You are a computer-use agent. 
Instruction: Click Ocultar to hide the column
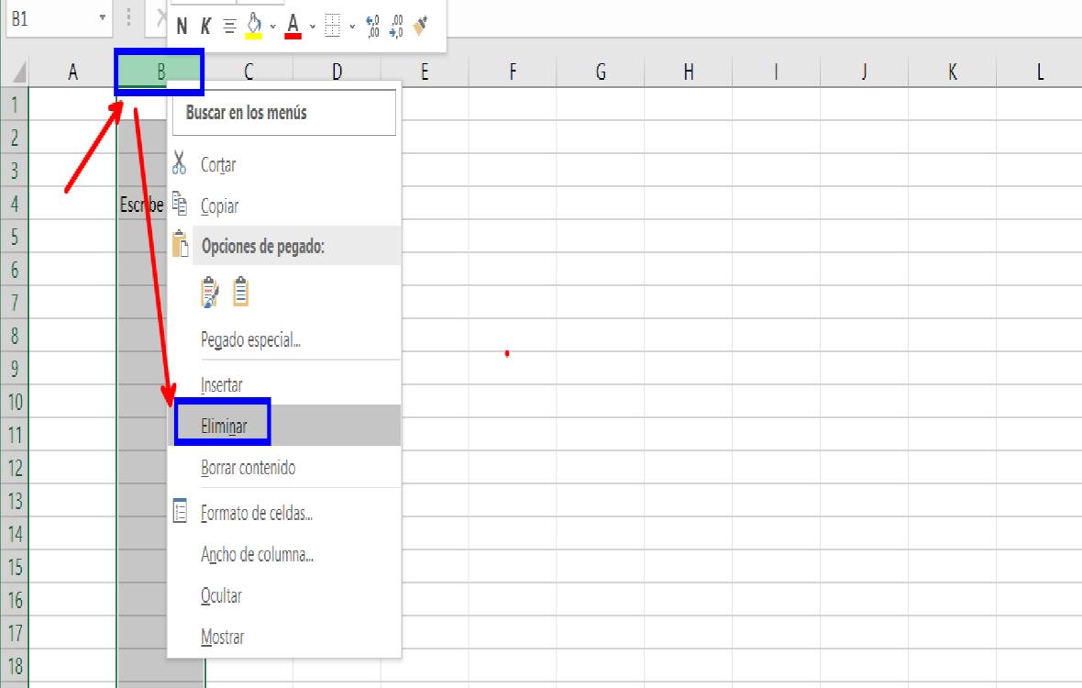point(220,595)
